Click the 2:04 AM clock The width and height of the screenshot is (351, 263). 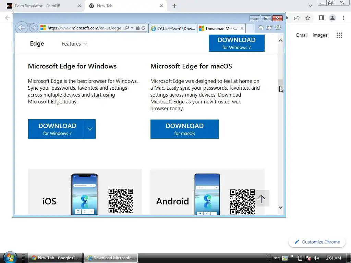[x=334, y=258]
